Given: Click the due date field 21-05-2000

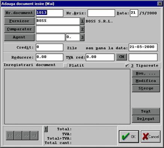Looking at the screenshot, I should coord(143,47).
